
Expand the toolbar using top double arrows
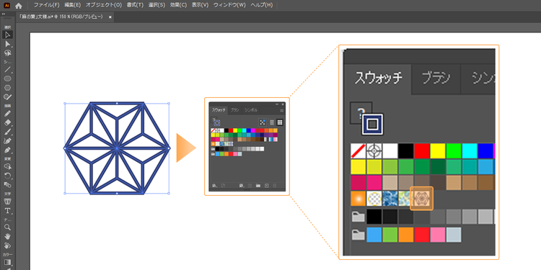coord(4,14)
